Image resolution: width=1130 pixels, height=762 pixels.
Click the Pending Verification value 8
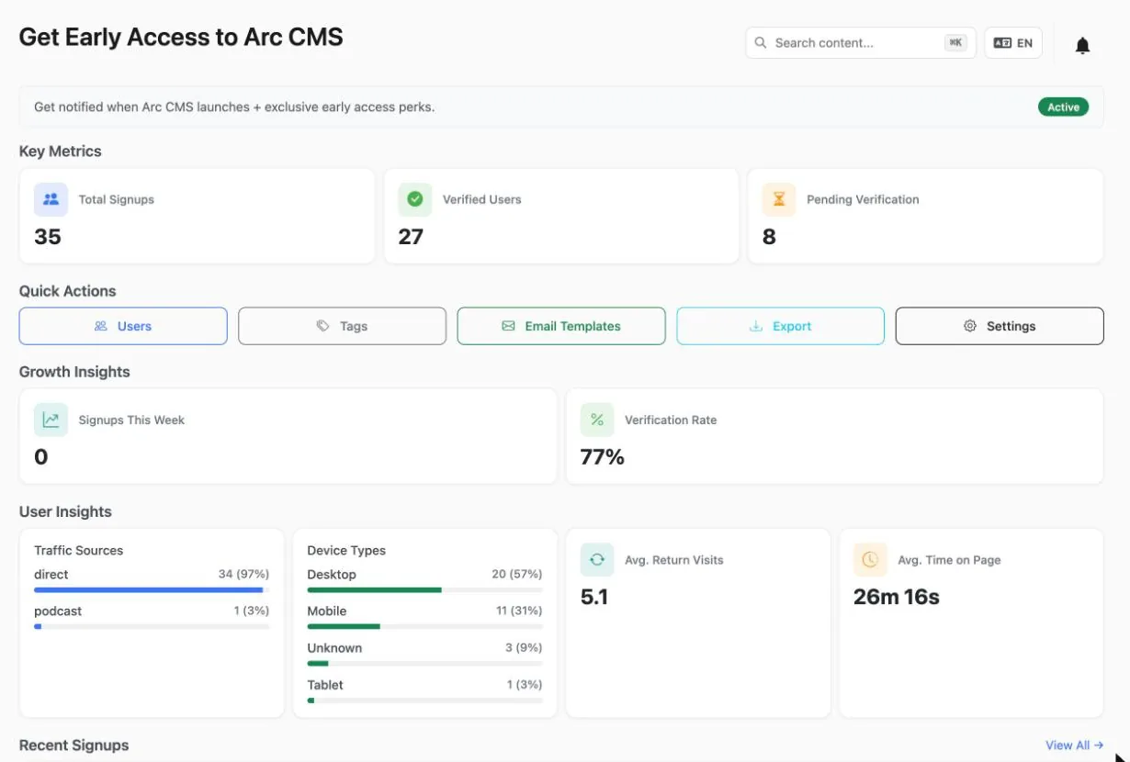tap(769, 237)
